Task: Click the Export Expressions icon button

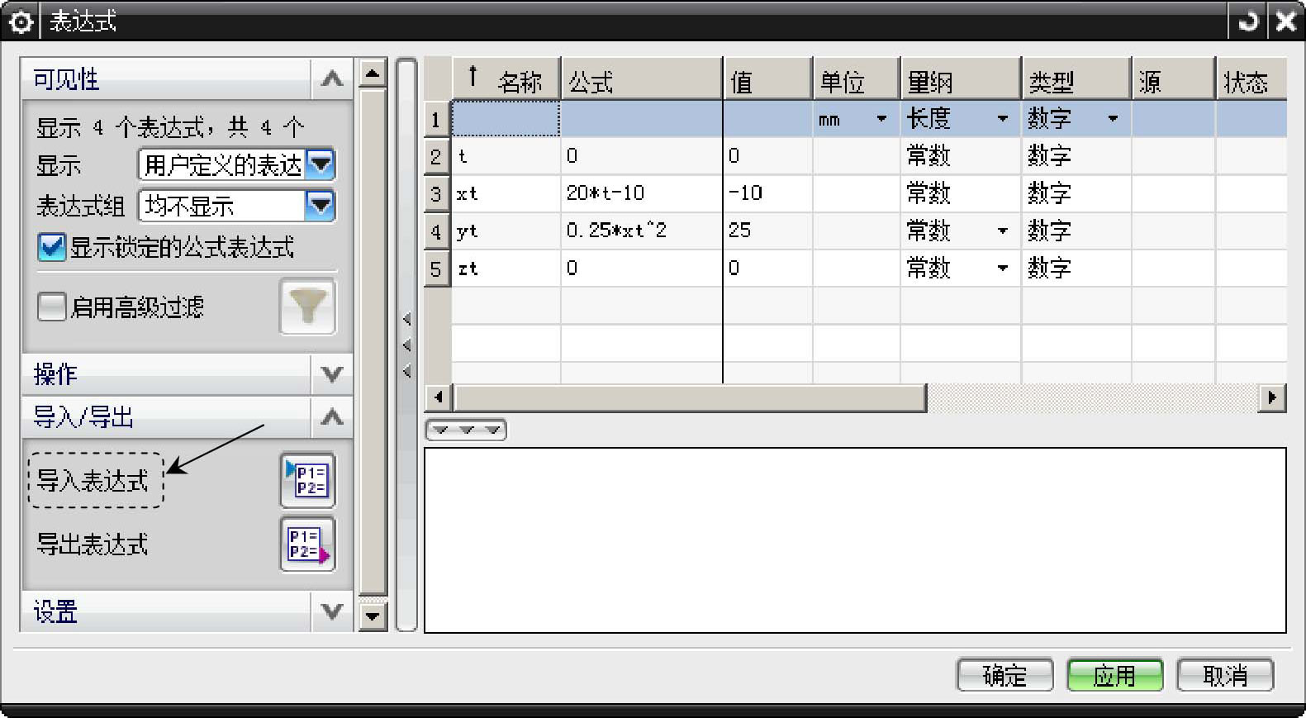Action: pos(307,544)
